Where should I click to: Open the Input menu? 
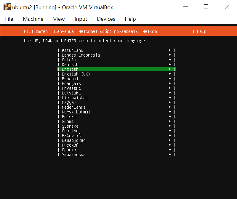pos(81,19)
